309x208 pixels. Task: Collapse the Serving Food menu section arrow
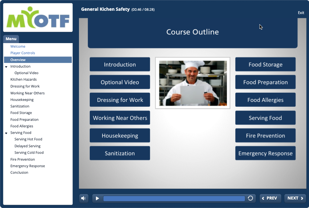pyautogui.click(x=6, y=133)
